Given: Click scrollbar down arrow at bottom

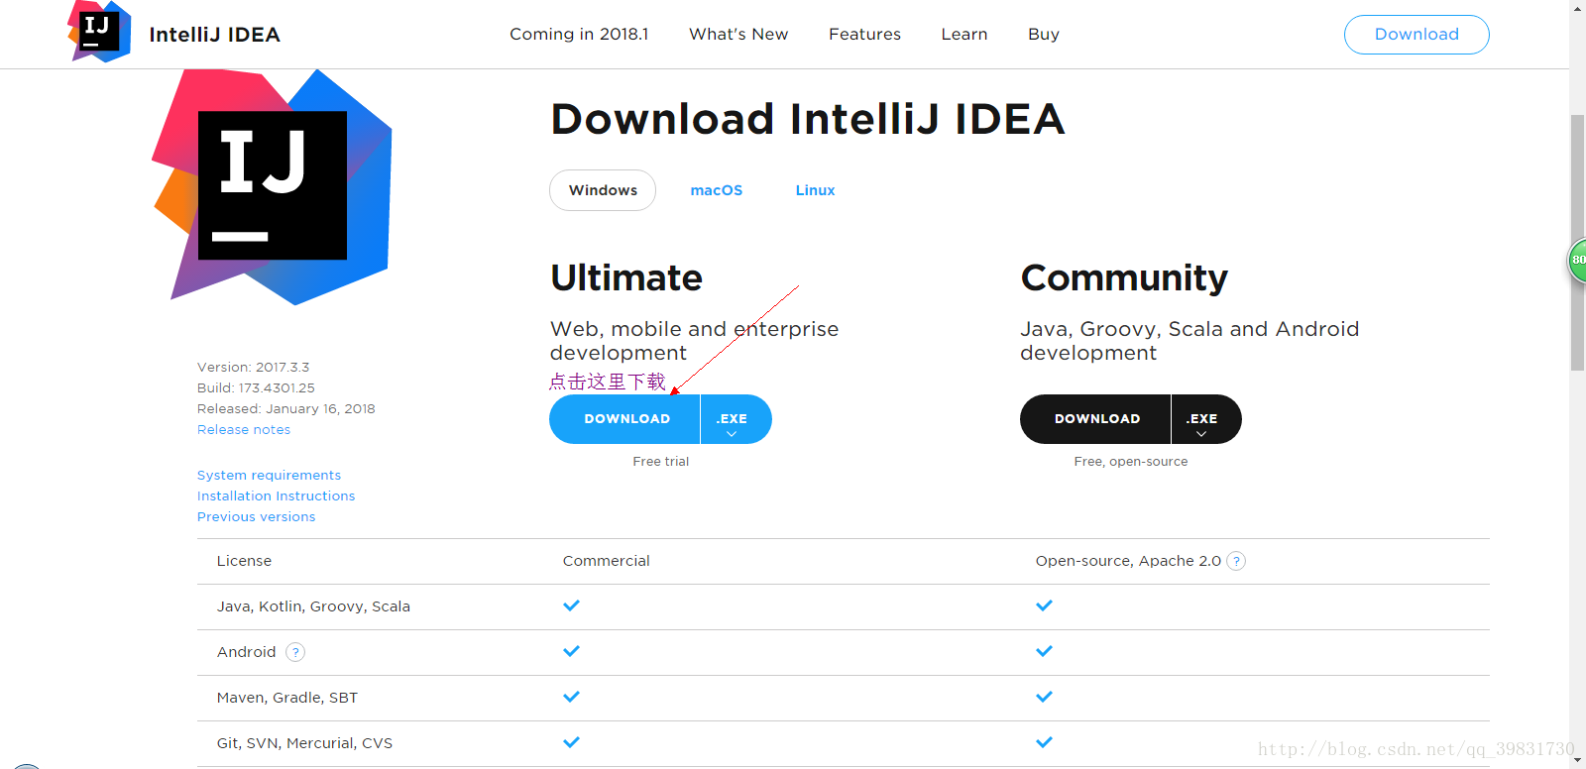Looking at the screenshot, I should tap(1578, 761).
